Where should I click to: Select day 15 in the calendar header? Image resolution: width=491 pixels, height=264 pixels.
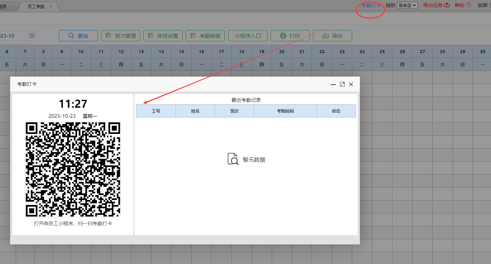pyautogui.click(x=182, y=52)
